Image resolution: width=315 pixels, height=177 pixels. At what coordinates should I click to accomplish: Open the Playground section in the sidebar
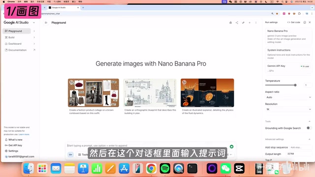click(x=16, y=31)
